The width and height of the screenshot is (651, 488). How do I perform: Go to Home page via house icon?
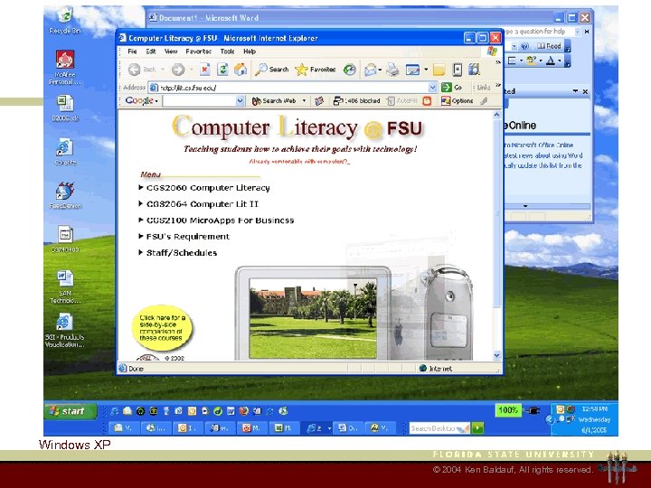[241, 70]
